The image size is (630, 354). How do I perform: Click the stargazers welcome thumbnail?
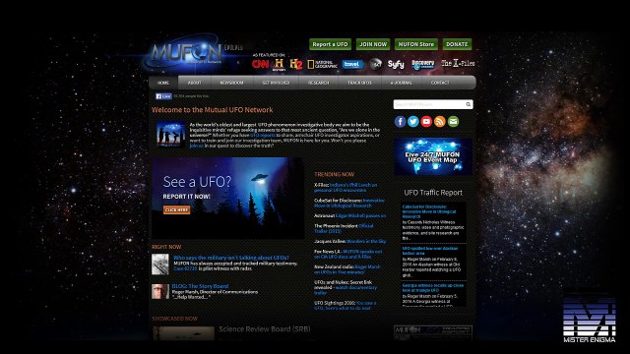[170, 134]
